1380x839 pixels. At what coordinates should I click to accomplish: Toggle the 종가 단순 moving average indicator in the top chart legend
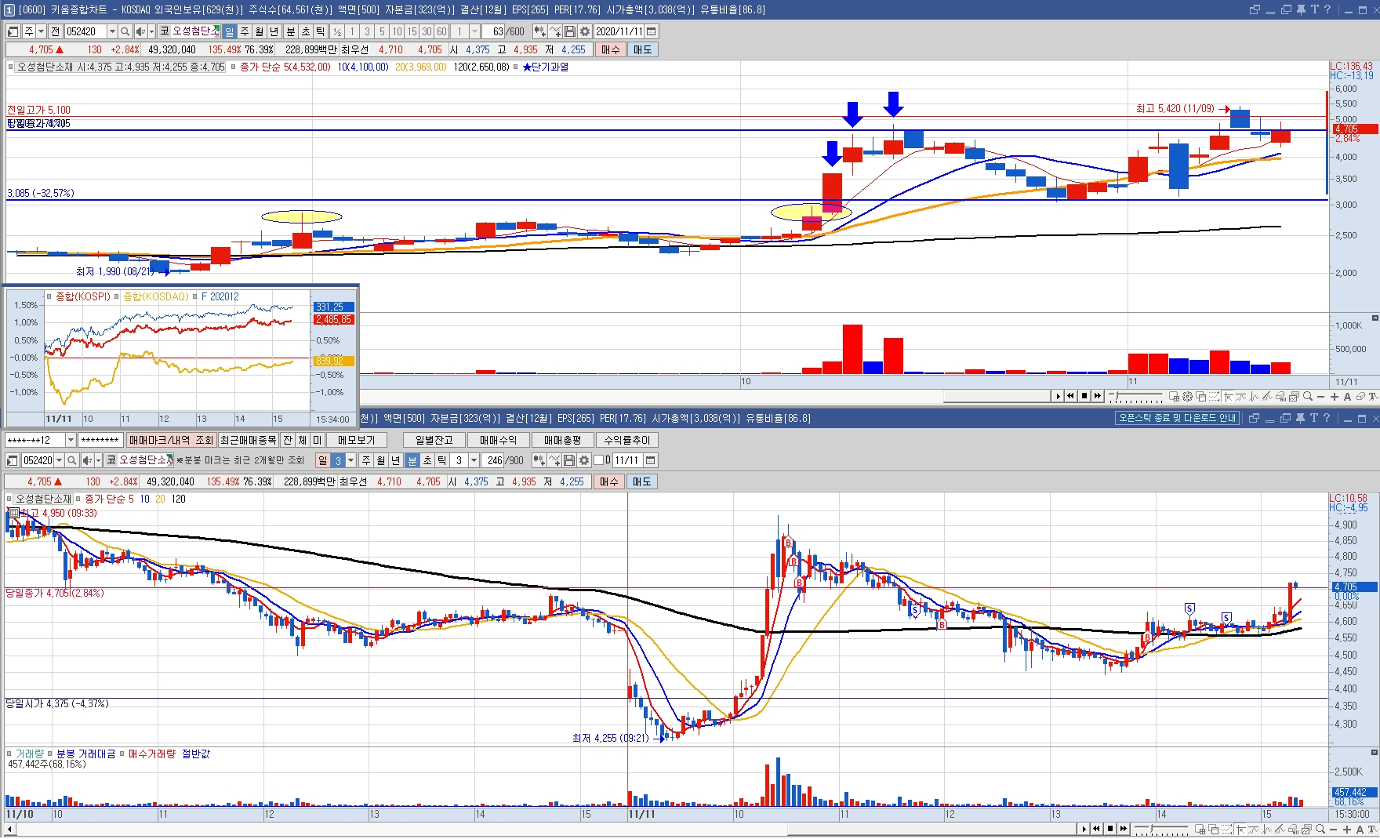pyautogui.click(x=234, y=67)
